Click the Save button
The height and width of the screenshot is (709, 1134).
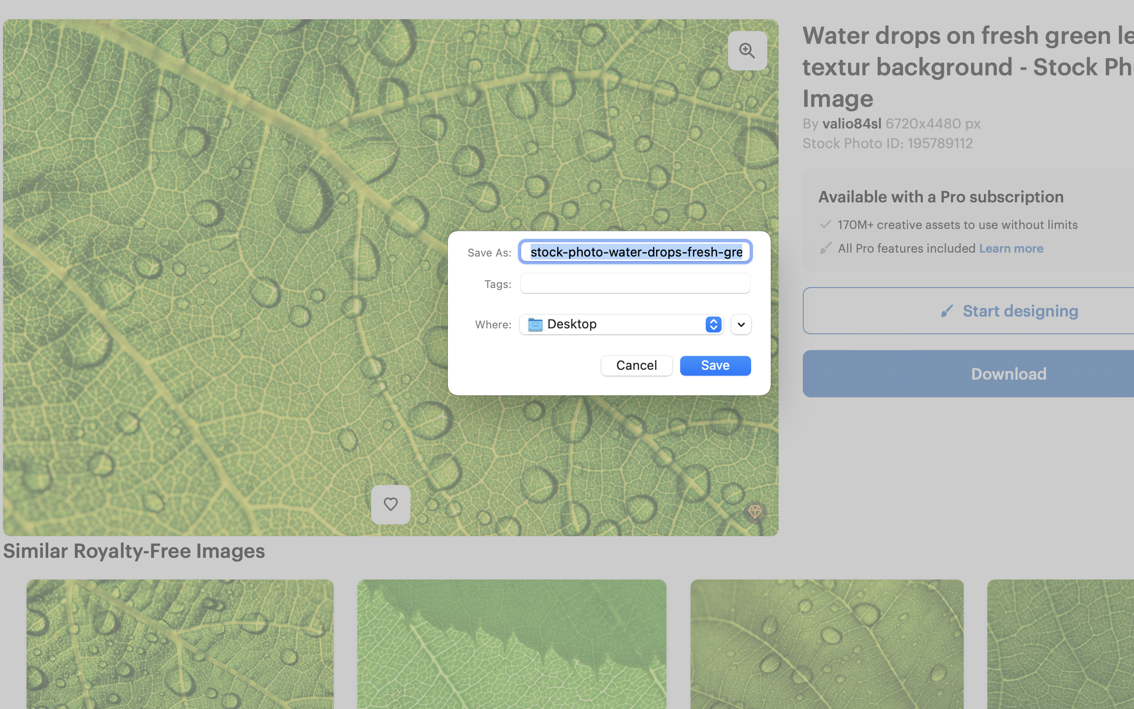[x=715, y=365]
